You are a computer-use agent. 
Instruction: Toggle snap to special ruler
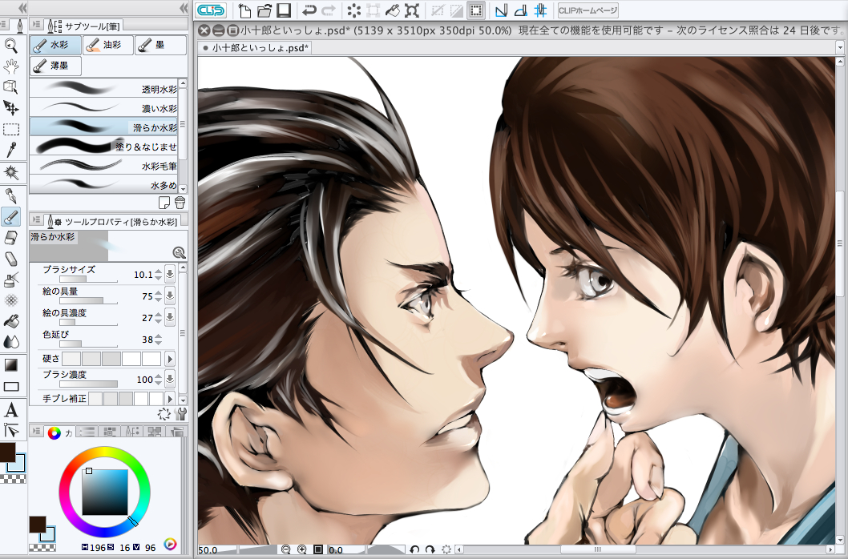click(x=520, y=10)
